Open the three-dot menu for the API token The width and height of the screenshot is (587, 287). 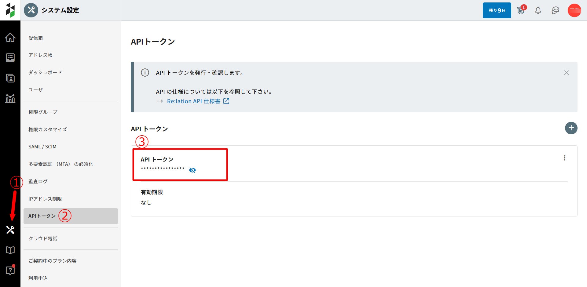coord(564,158)
